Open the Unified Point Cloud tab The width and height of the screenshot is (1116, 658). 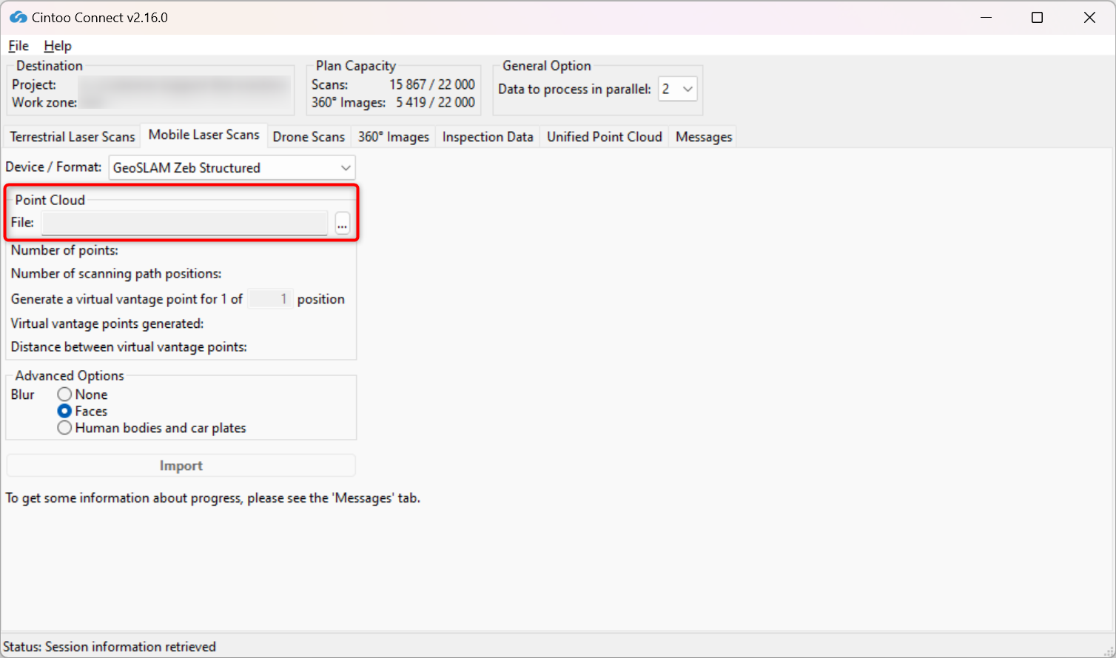click(x=605, y=137)
